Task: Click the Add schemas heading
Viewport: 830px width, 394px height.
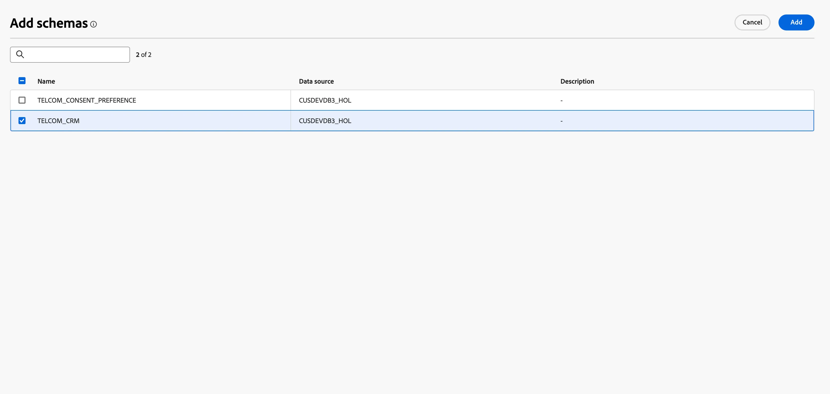Action: click(x=49, y=23)
